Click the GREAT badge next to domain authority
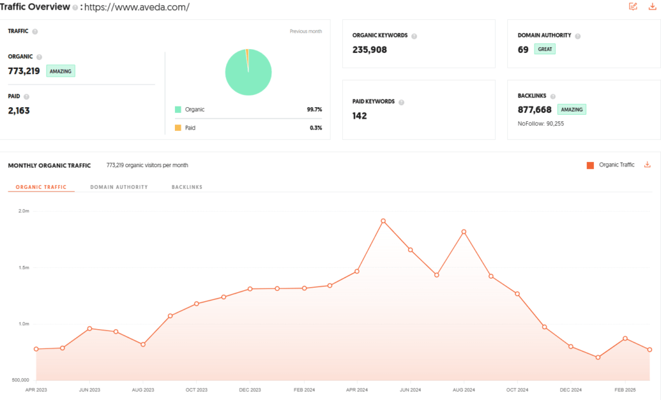Screen dimensions: 661x400 coord(545,49)
